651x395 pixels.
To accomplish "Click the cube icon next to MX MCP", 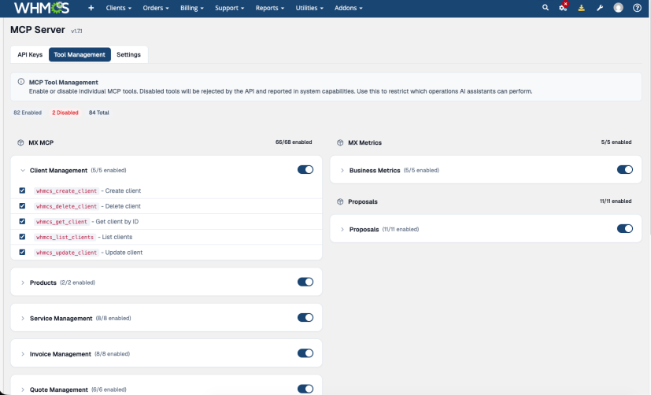I will pyautogui.click(x=20, y=142).
